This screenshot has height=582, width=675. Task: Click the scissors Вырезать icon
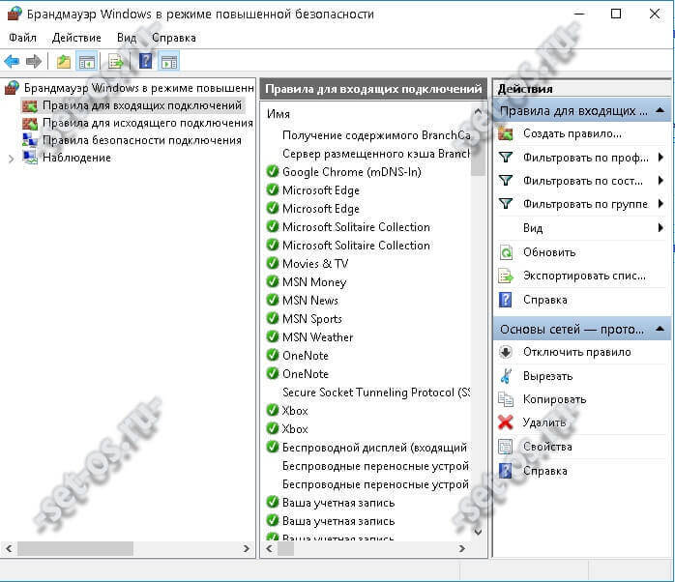506,376
